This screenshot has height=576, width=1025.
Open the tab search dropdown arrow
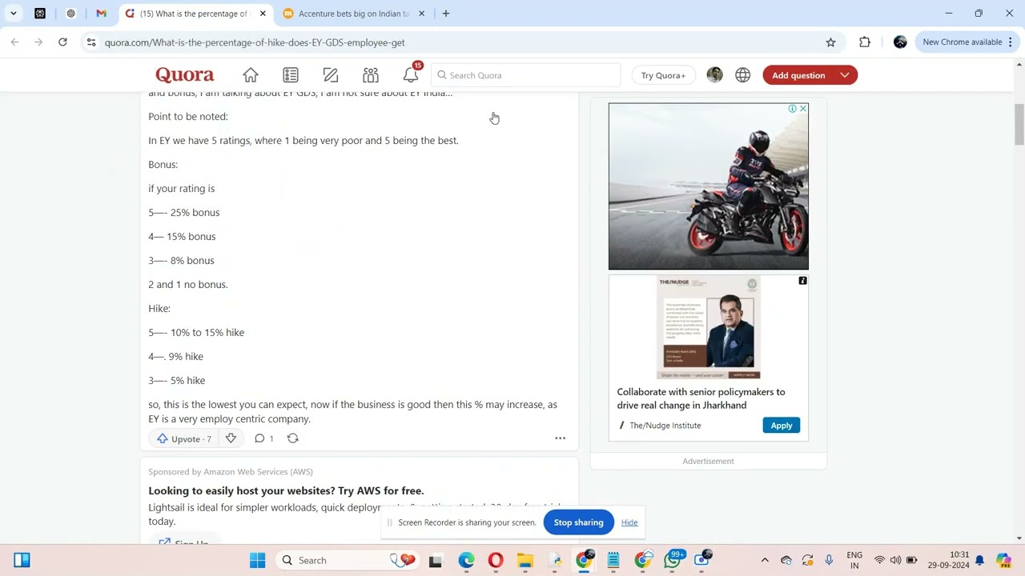click(x=14, y=14)
